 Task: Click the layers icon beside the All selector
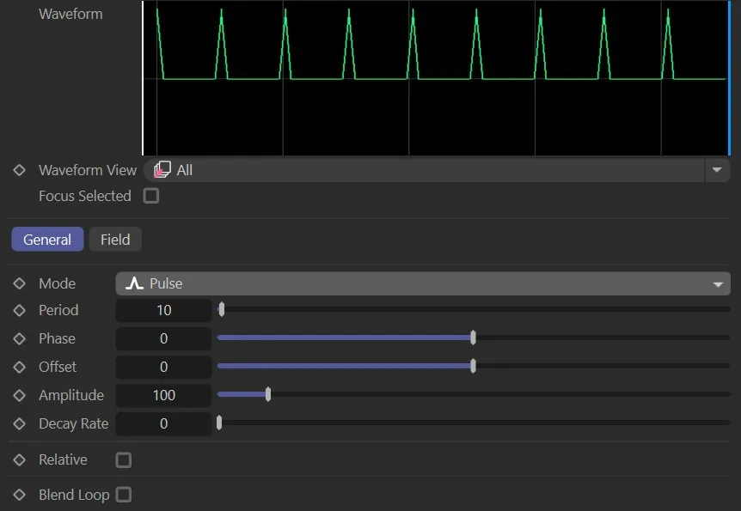pos(161,169)
